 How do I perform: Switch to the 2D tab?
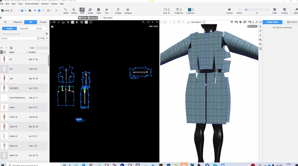(x=5, y=22)
